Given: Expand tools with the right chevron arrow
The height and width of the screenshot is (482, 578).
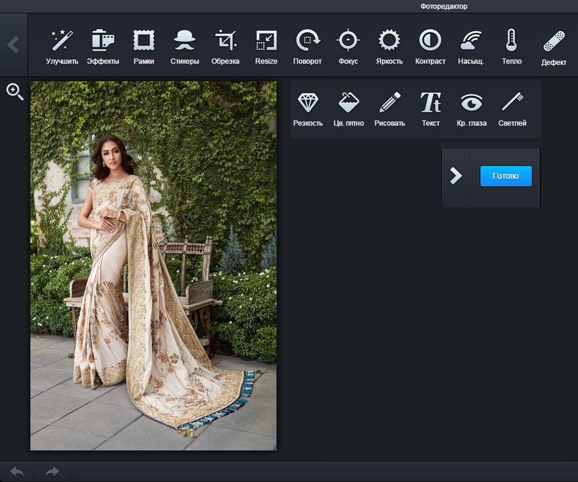Looking at the screenshot, I should pos(456,176).
